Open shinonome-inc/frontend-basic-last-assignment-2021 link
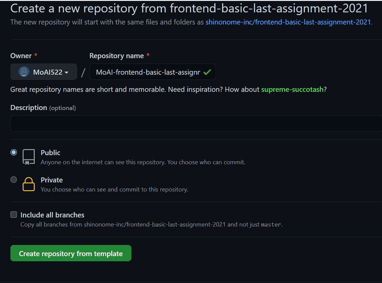Image resolution: width=382 pixels, height=283 pixels. click(x=288, y=22)
